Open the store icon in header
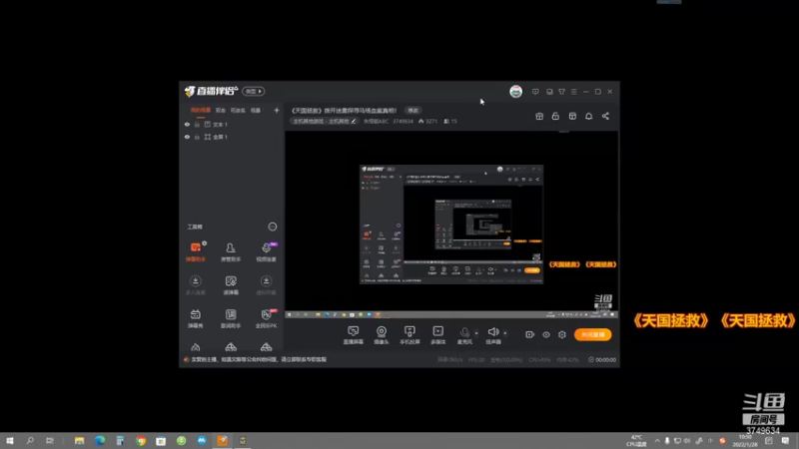The height and width of the screenshot is (449, 799). [572, 116]
